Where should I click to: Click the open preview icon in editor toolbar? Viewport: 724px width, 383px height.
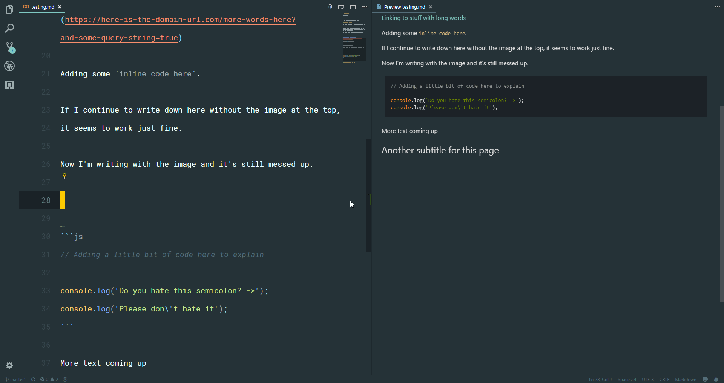point(329,7)
